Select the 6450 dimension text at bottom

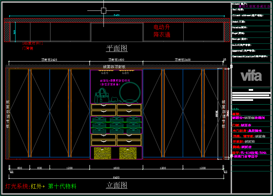[116, 177]
